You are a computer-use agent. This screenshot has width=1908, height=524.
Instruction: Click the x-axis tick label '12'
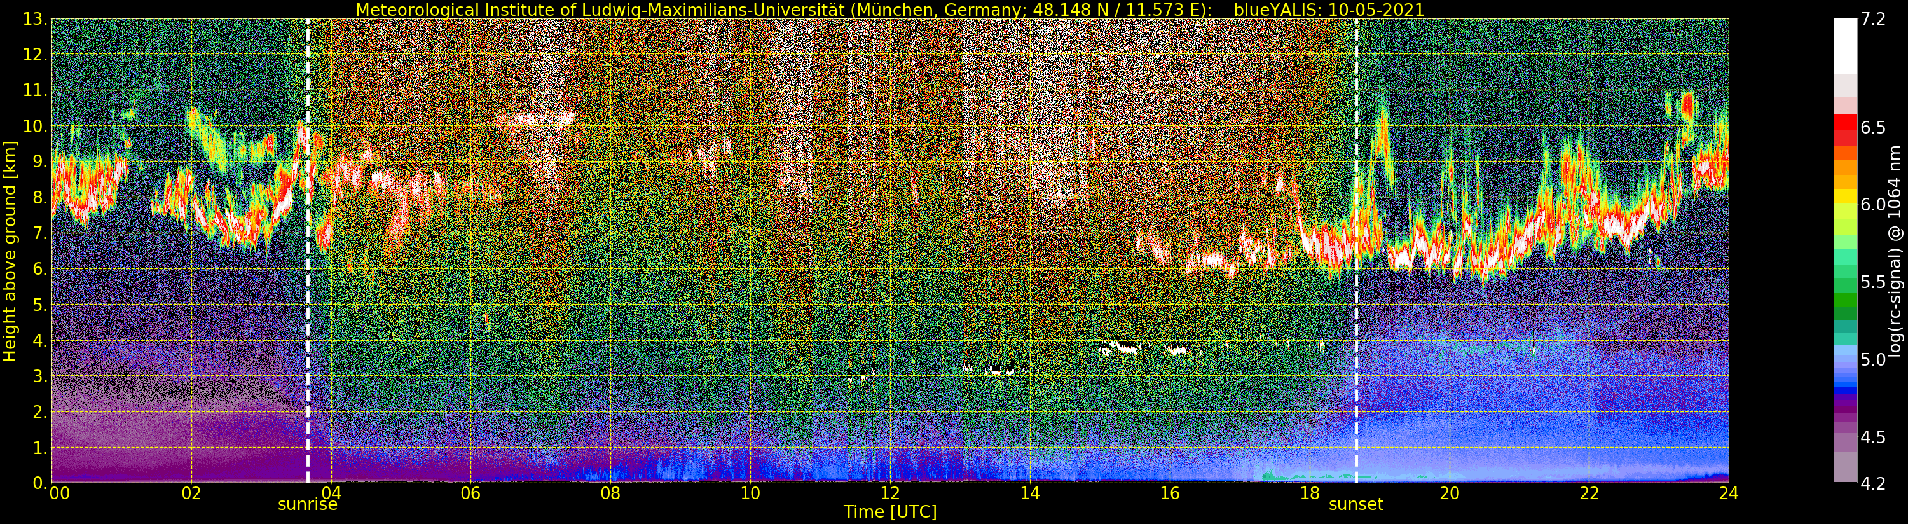[889, 493]
